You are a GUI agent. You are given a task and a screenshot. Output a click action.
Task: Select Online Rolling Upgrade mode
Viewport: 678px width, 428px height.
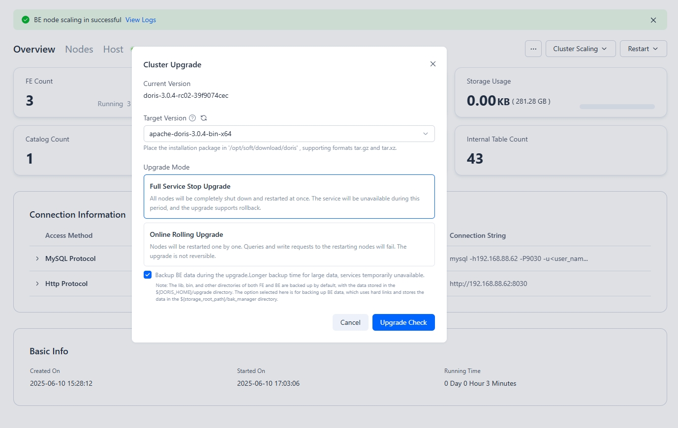(x=289, y=244)
